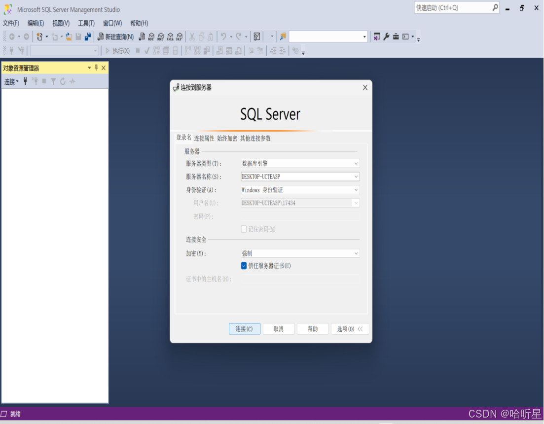Click the DAX query icon

[x=180, y=37]
